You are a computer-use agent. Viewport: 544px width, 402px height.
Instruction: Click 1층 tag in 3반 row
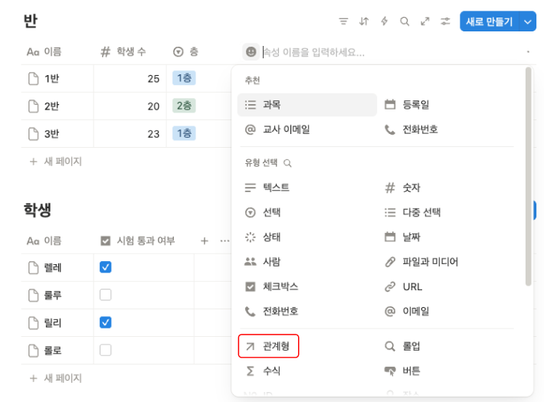[x=184, y=133]
